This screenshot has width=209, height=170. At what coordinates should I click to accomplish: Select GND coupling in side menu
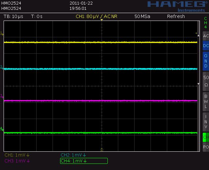(205, 61)
